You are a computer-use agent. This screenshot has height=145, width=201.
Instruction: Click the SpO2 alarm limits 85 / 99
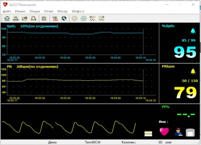[x=189, y=40]
